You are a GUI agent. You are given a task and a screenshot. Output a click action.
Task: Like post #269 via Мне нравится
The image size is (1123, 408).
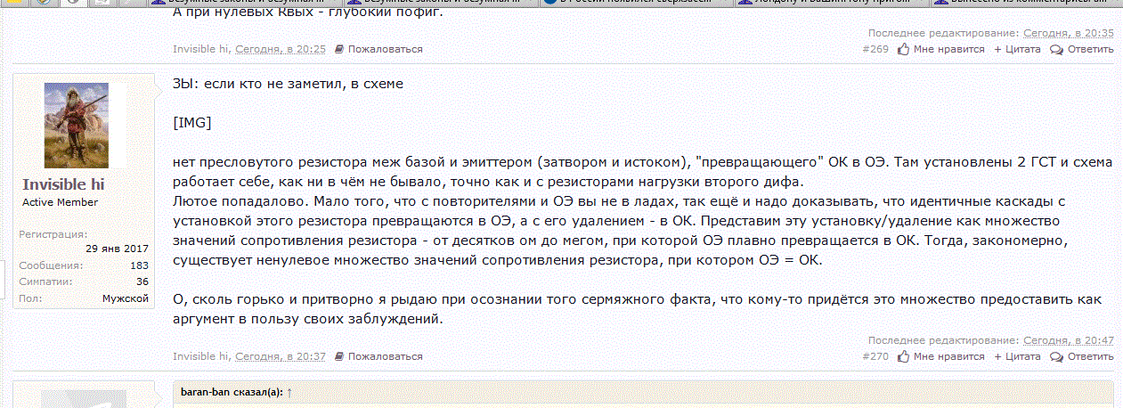pyautogui.click(x=941, y=49)
